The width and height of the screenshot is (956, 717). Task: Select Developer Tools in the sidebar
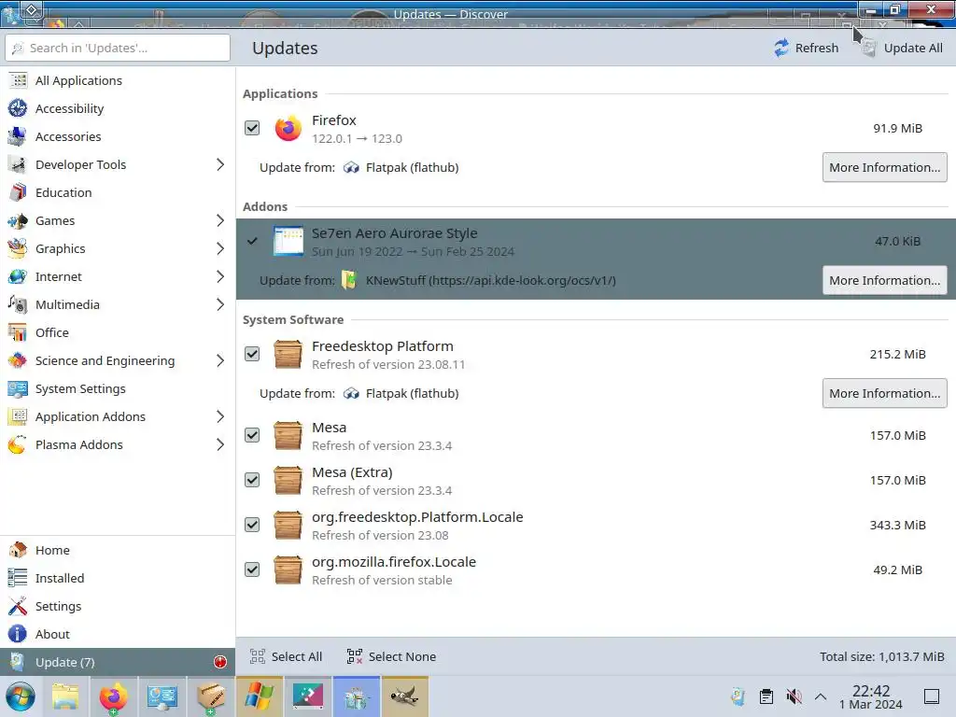point(118,164)
